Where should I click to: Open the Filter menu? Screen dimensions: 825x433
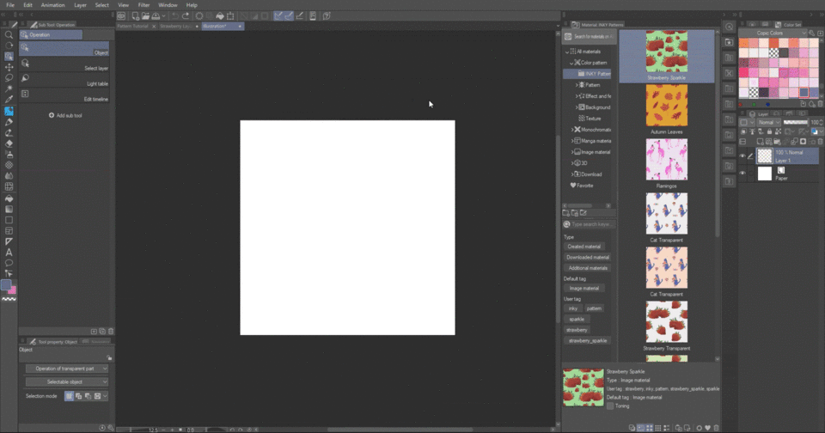(x=144, y=5)
